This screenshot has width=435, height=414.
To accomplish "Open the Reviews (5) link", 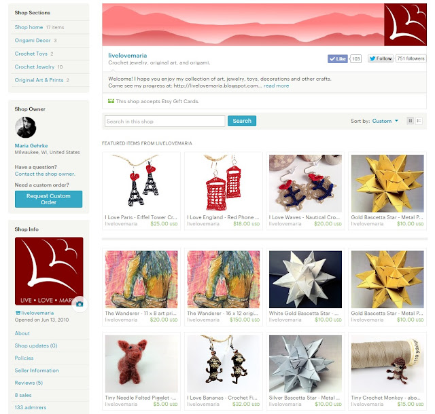I will pyautogui.click(x=29, y=383).
